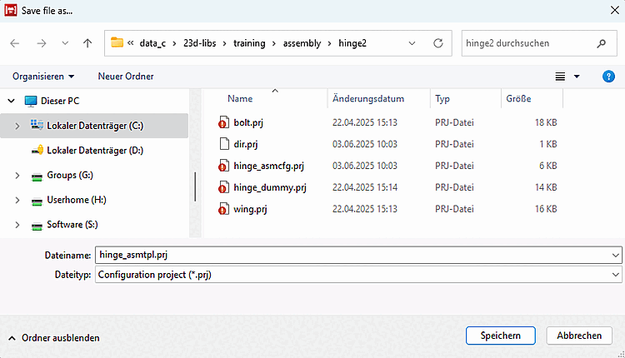Open the Dateityp dropdown list

click(616, 273)
